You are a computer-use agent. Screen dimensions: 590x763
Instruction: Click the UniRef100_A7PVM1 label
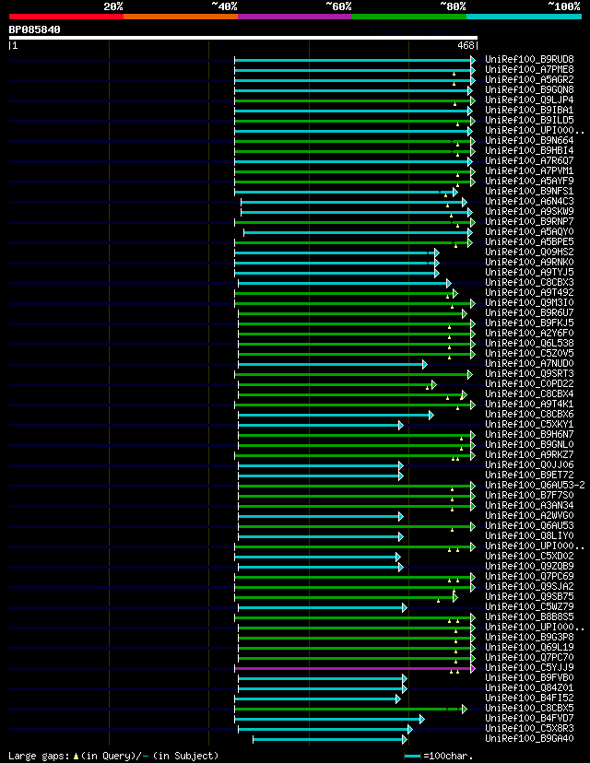(529, 171)
